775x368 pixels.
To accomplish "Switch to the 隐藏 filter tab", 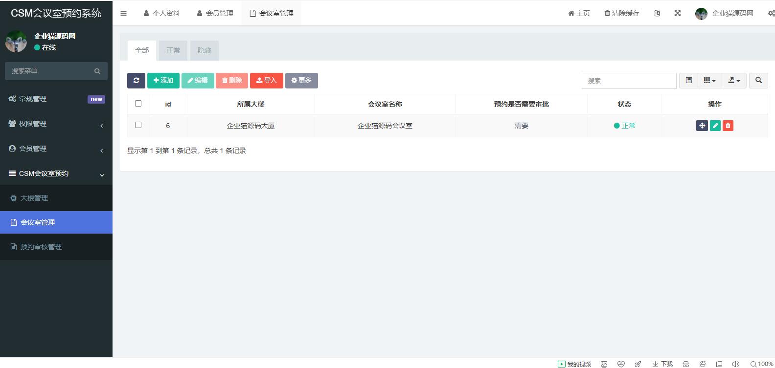I will click(x=204, y=50).
